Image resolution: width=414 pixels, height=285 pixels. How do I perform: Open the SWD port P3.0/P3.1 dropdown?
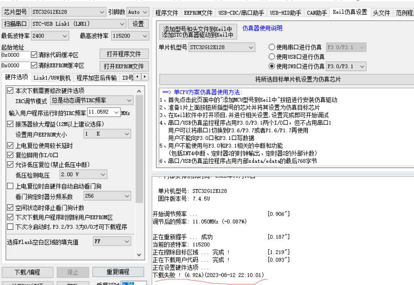point(346,66)
